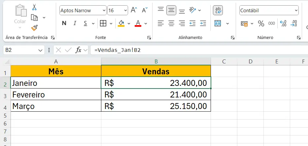Open font color dropdown arrow
Image resolution: width=308 pixels, height=146 pixels.
pyautogui.click(x=146, y=23)
